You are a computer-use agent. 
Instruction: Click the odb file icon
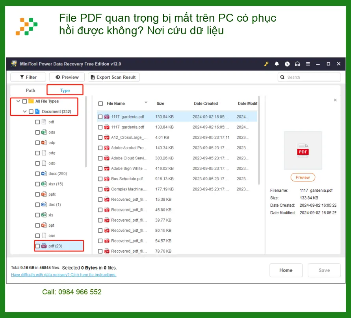point(44,163)
